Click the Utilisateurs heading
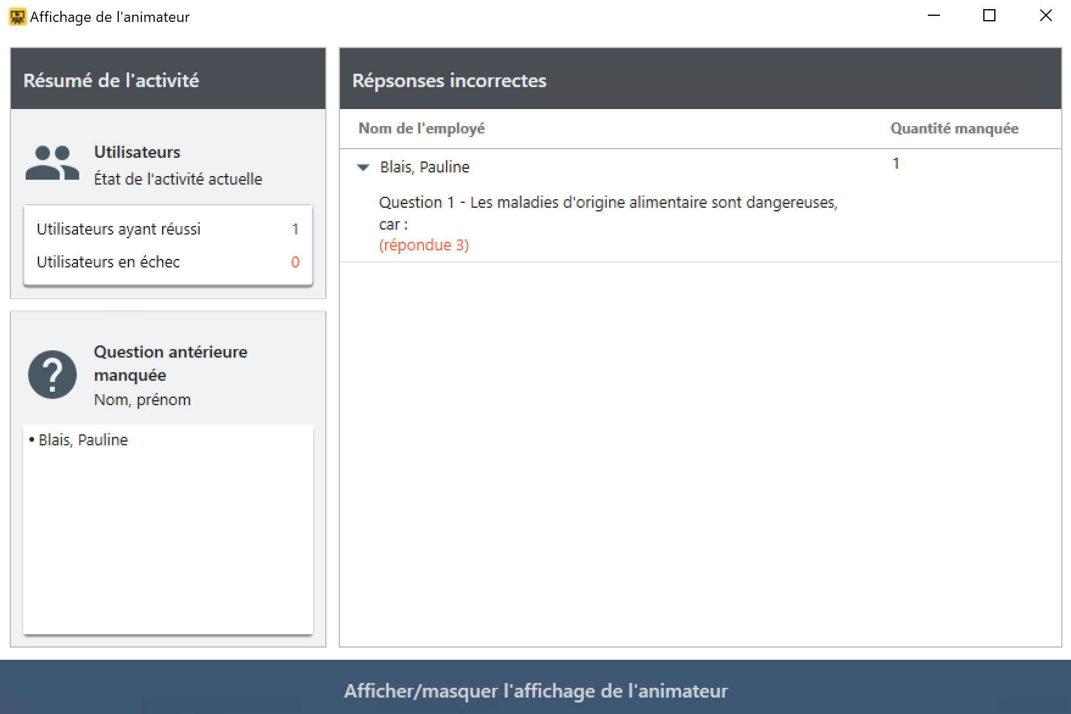This screenshot has width=1071, height=714. click(137, 152)
